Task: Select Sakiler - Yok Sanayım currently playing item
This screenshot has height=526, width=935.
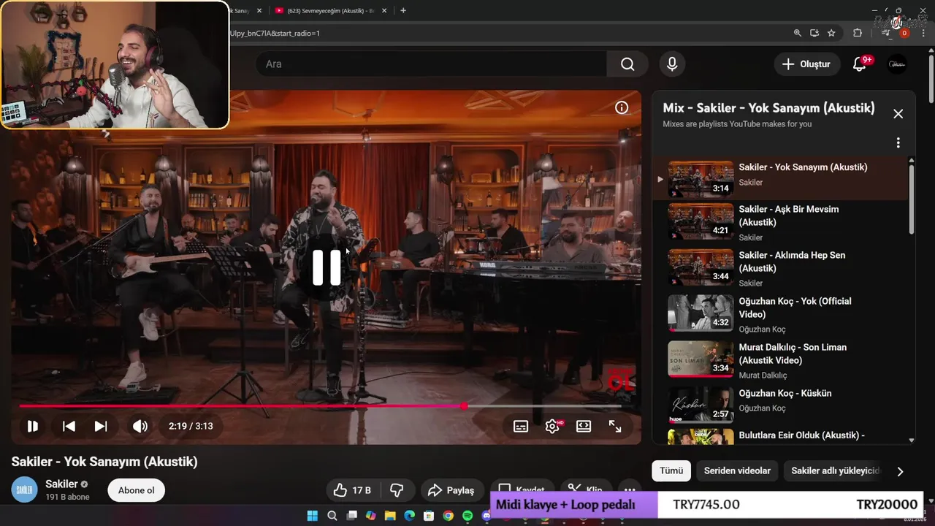Action: [780, 178]
